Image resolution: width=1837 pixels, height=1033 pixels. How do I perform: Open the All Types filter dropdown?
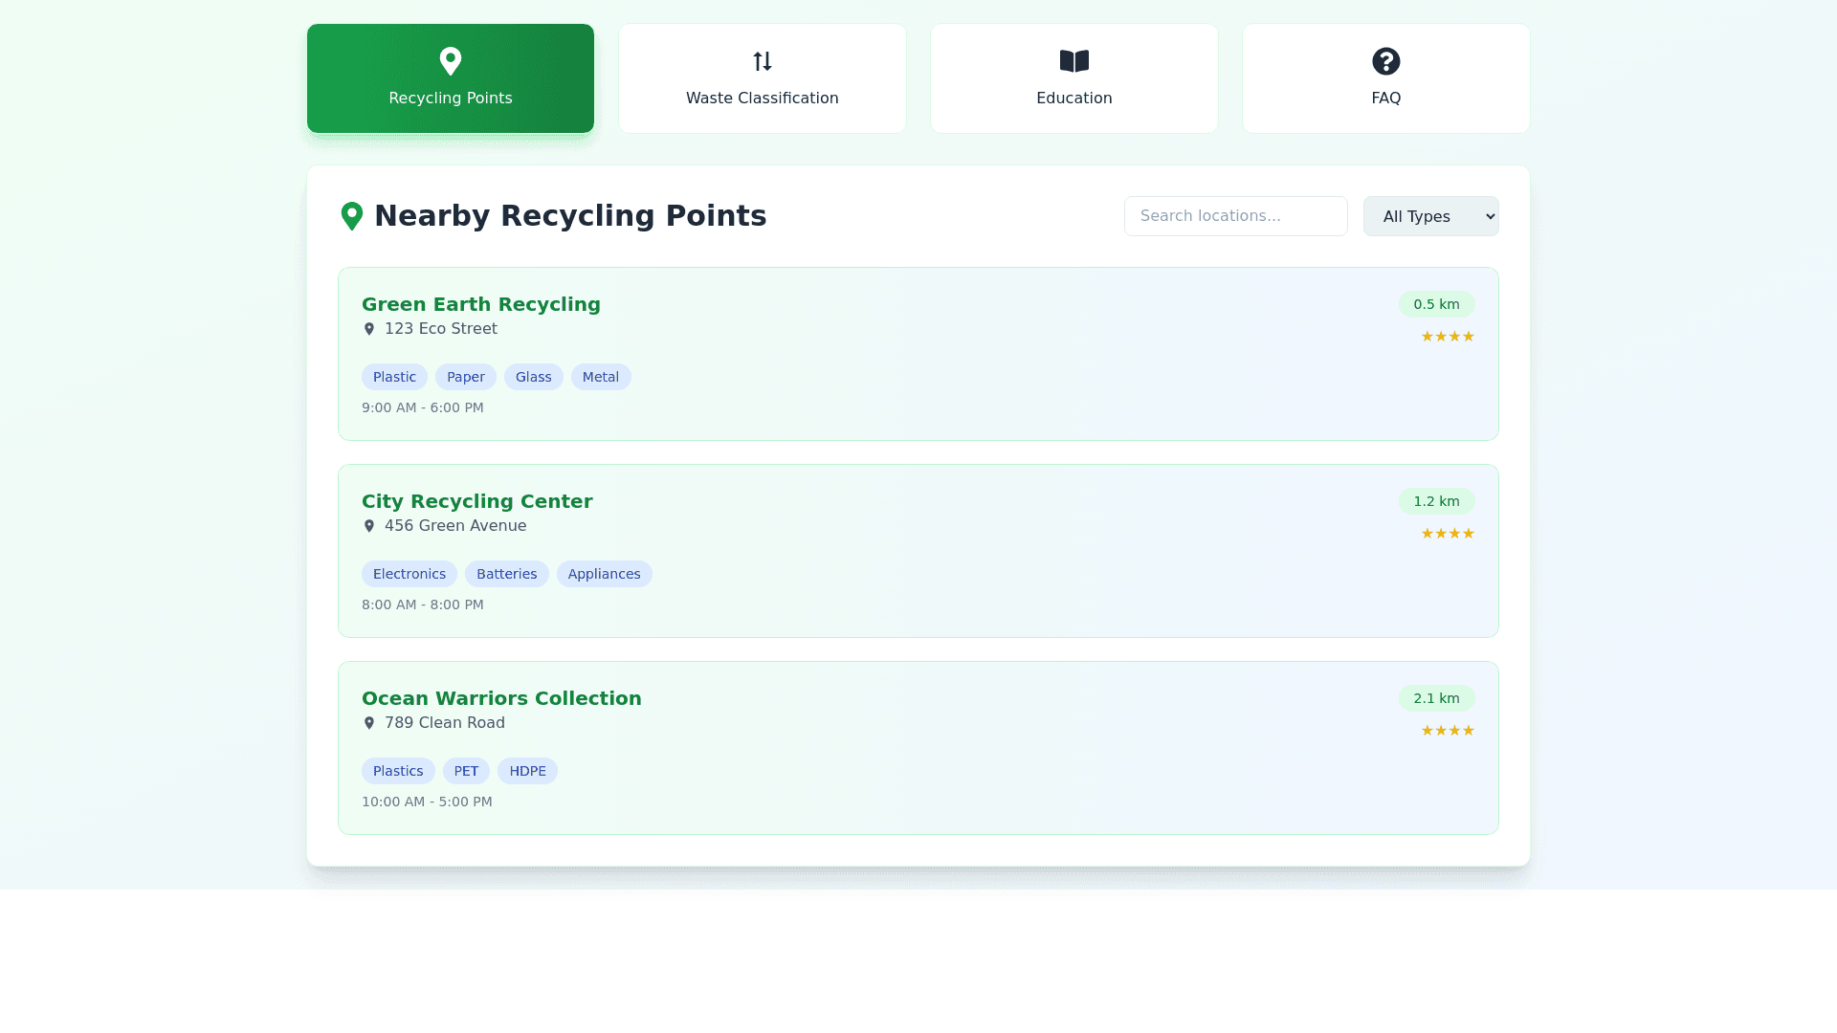coord(1430,216)
